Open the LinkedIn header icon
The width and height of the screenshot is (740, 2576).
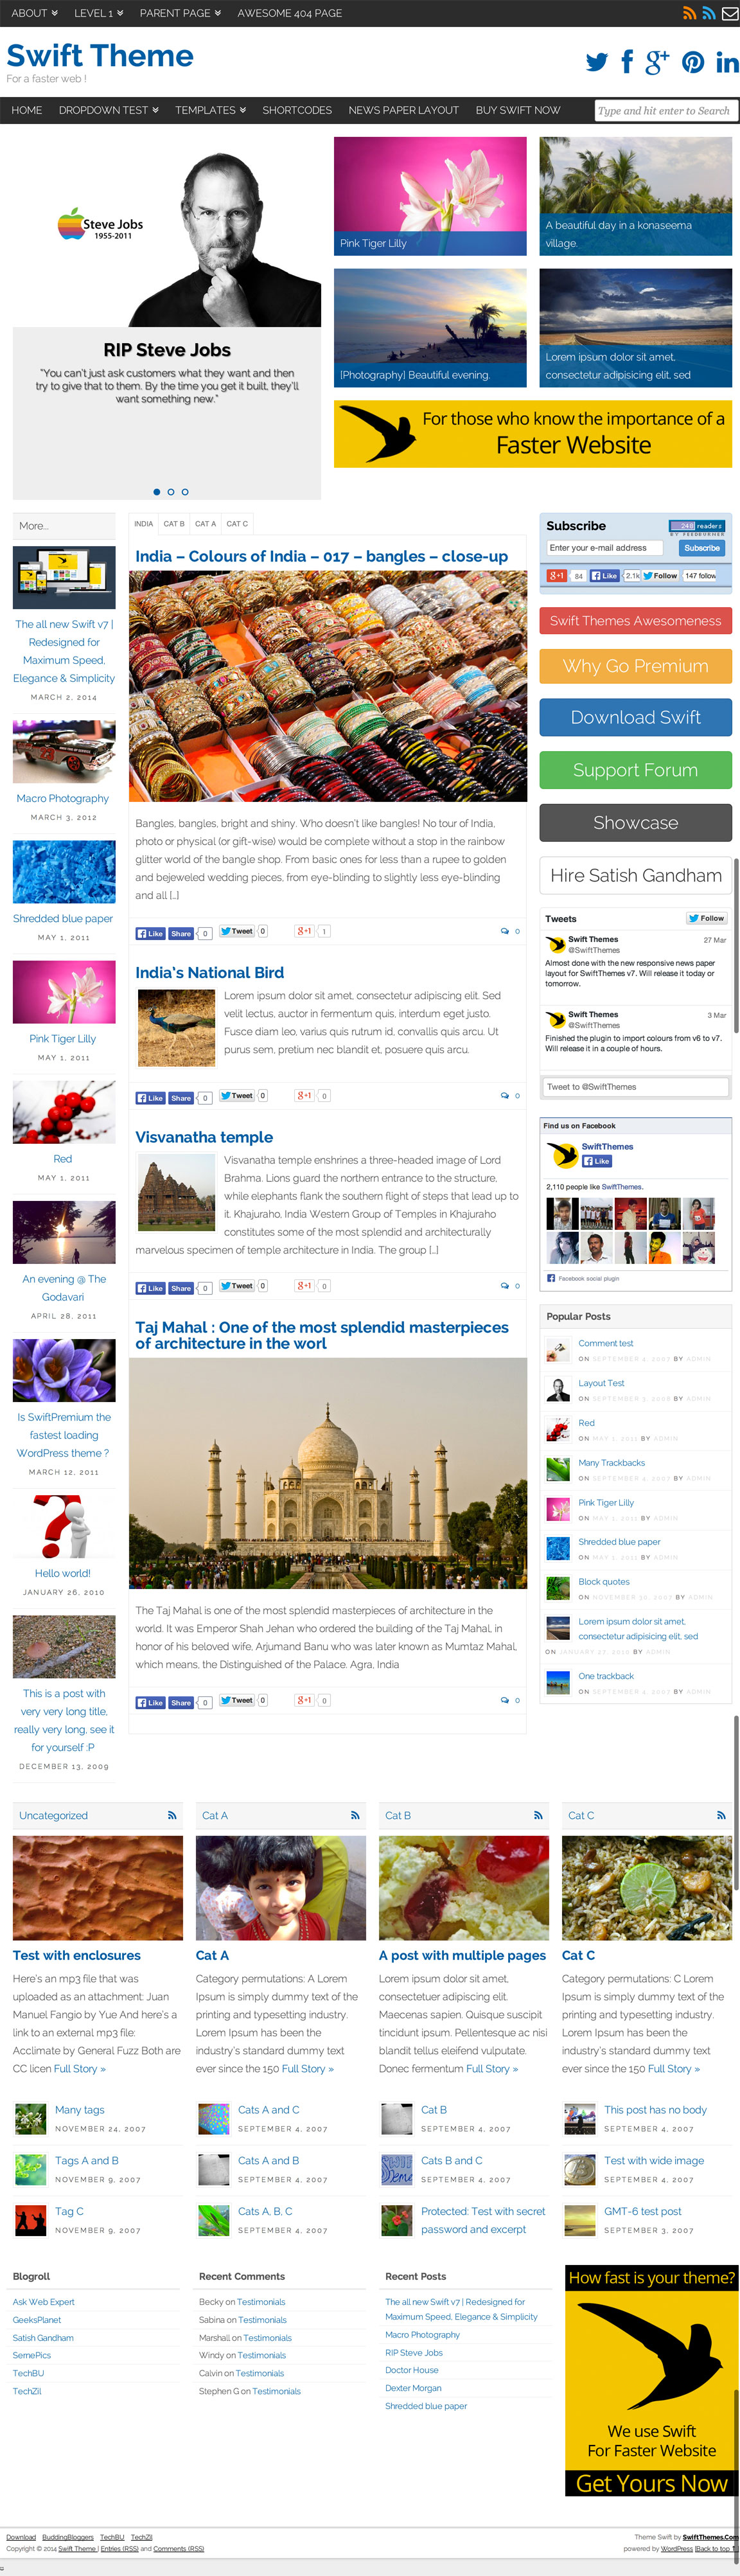[x=727, y=63]
